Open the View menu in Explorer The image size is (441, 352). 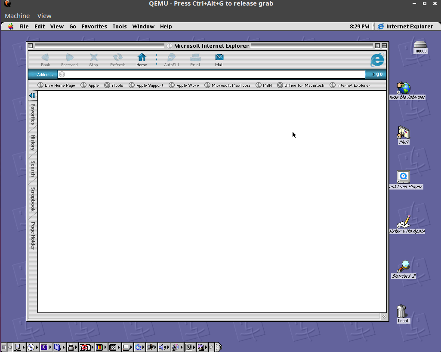pos(57,26)
